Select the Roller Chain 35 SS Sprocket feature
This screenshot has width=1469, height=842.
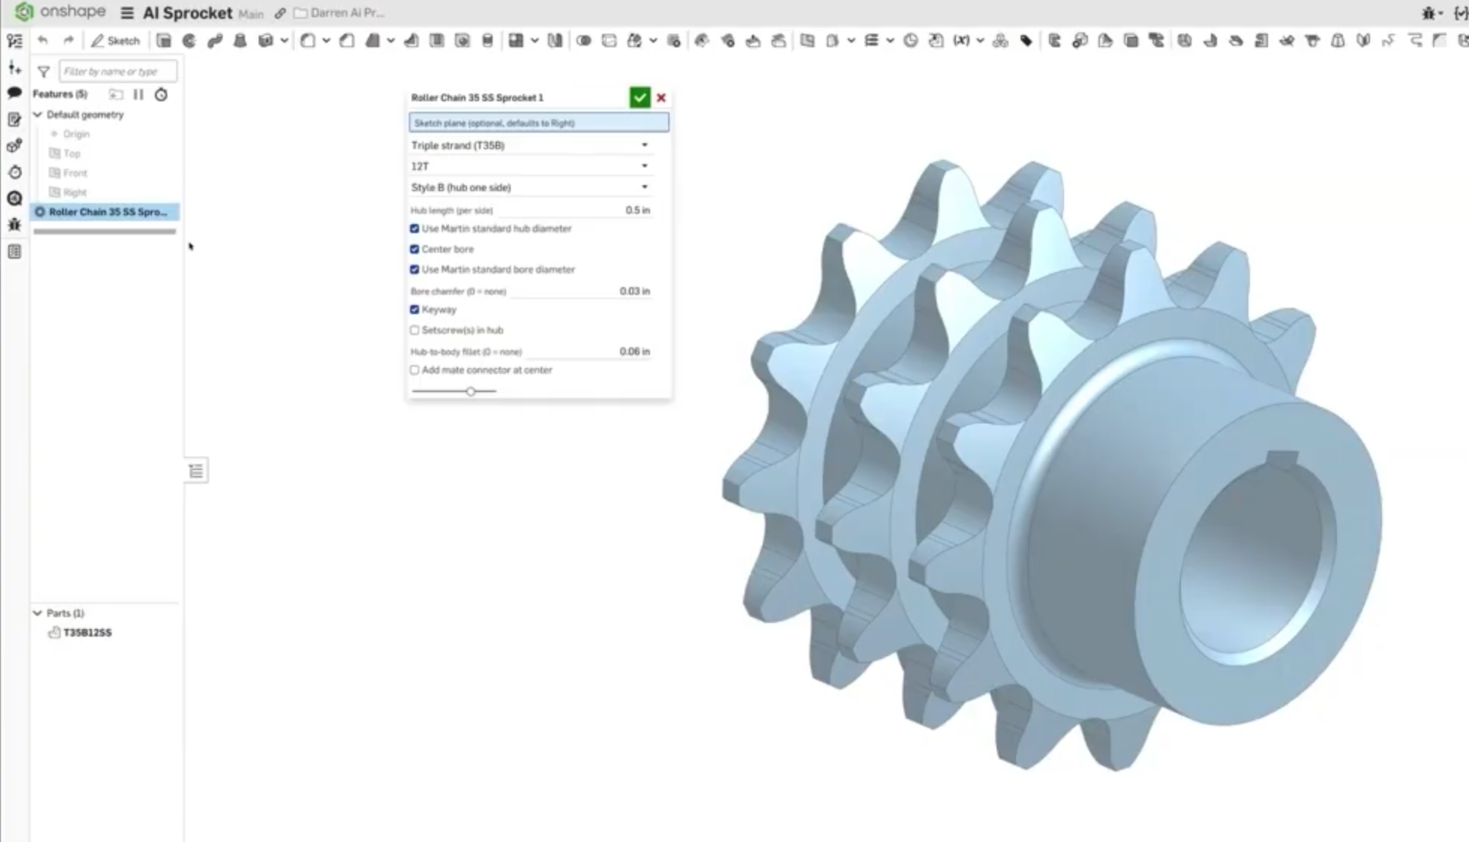(105, 212)
